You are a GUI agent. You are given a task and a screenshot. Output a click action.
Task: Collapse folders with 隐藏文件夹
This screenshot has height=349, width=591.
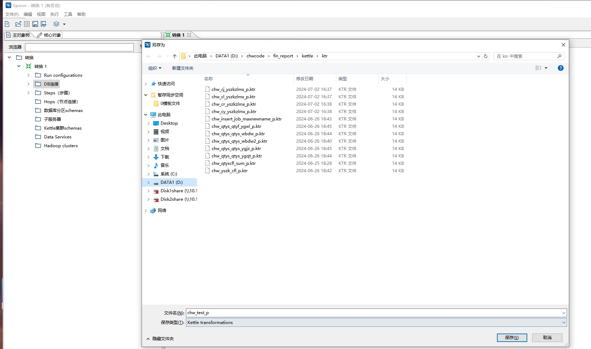click(160, 339)
